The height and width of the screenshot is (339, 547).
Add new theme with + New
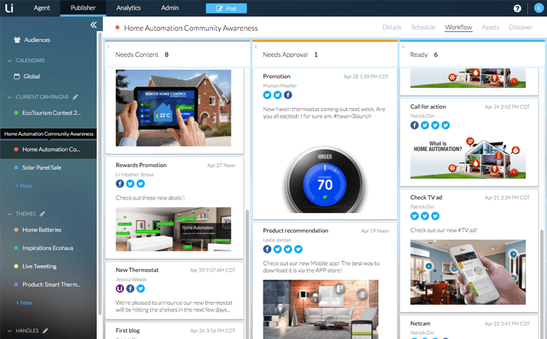(24, 302)
